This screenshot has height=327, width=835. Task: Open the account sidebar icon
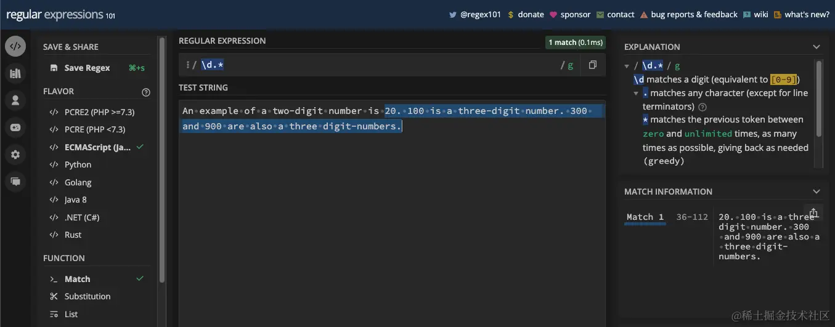point(15,100)
